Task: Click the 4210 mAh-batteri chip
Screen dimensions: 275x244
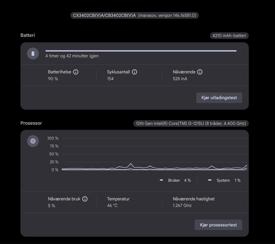Action: point(229,36)
